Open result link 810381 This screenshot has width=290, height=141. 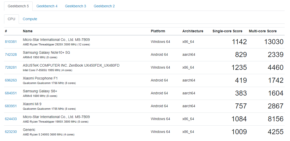pyautogui.click(x=11, y=42)
